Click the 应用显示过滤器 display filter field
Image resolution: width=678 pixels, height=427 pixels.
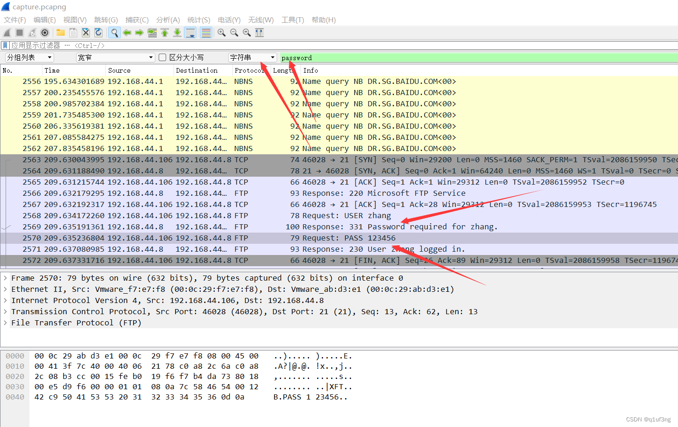coord(344,45)
